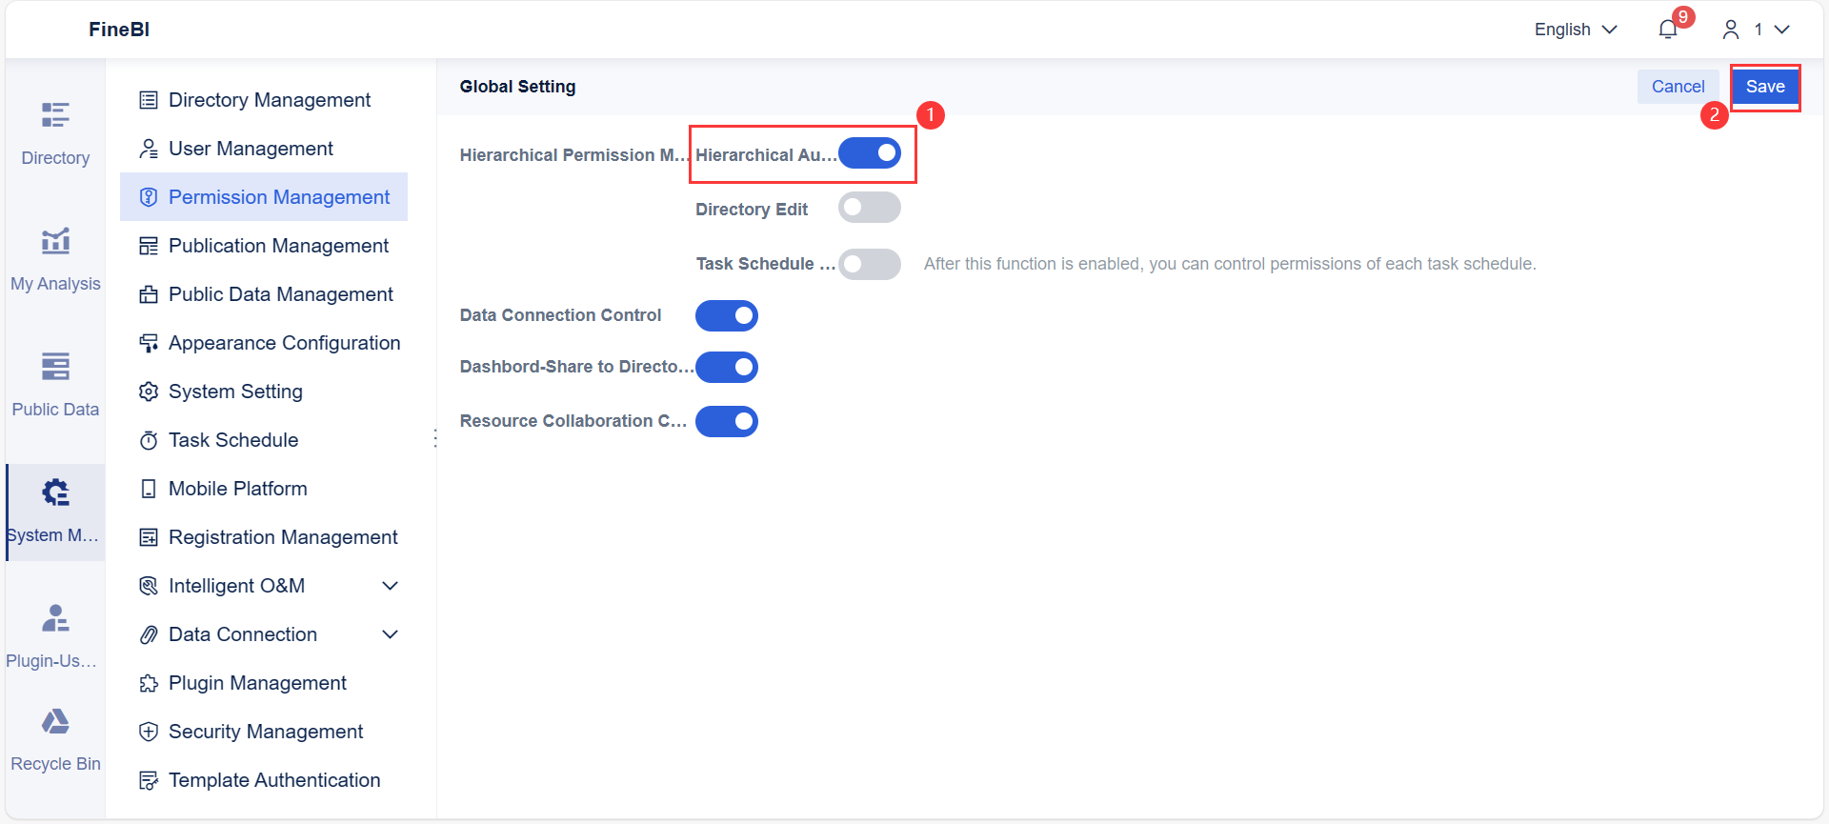This screenshot has width=1829, height=824.
Task: Select the Permission Management menu item
Action: 279,197
